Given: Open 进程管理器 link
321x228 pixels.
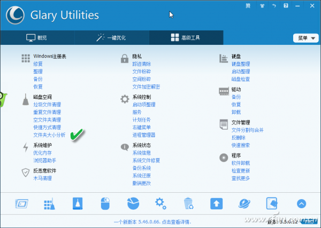Looking at the screenshot, I should 144,135.
